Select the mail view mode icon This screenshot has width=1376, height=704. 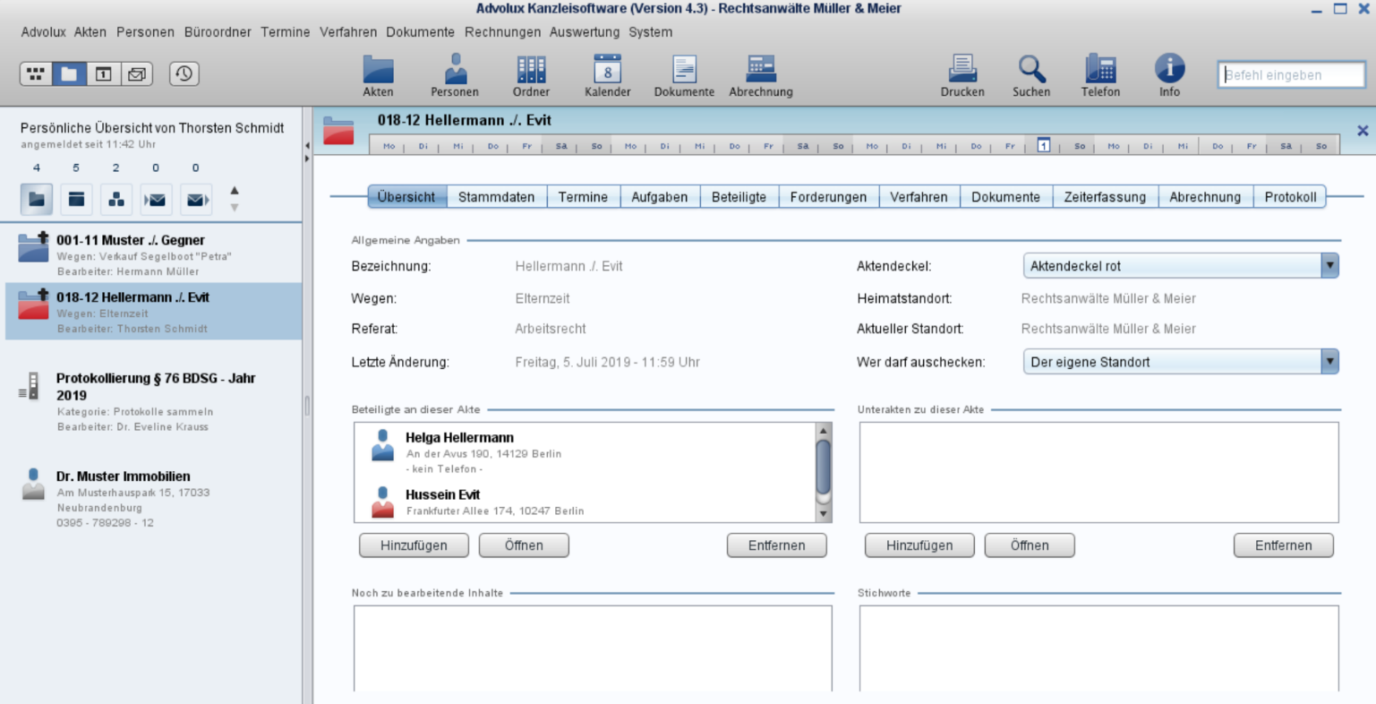click(x=137, y=73)
